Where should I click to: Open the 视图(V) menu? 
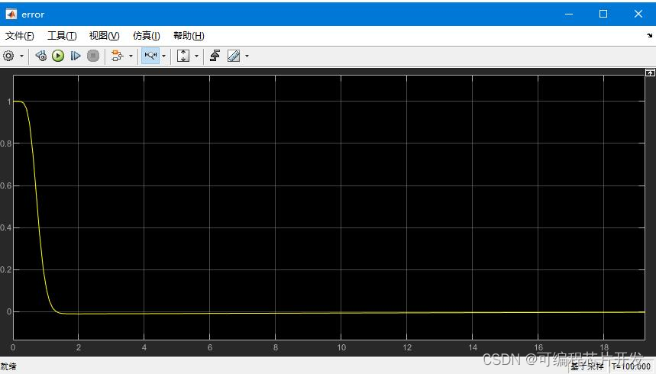pyautogui.click(x=104, y=36)
